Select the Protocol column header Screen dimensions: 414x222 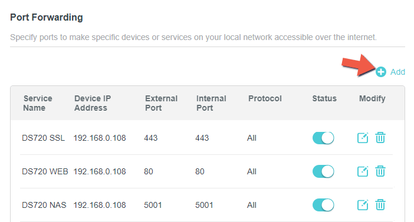(x=265, y=98)
